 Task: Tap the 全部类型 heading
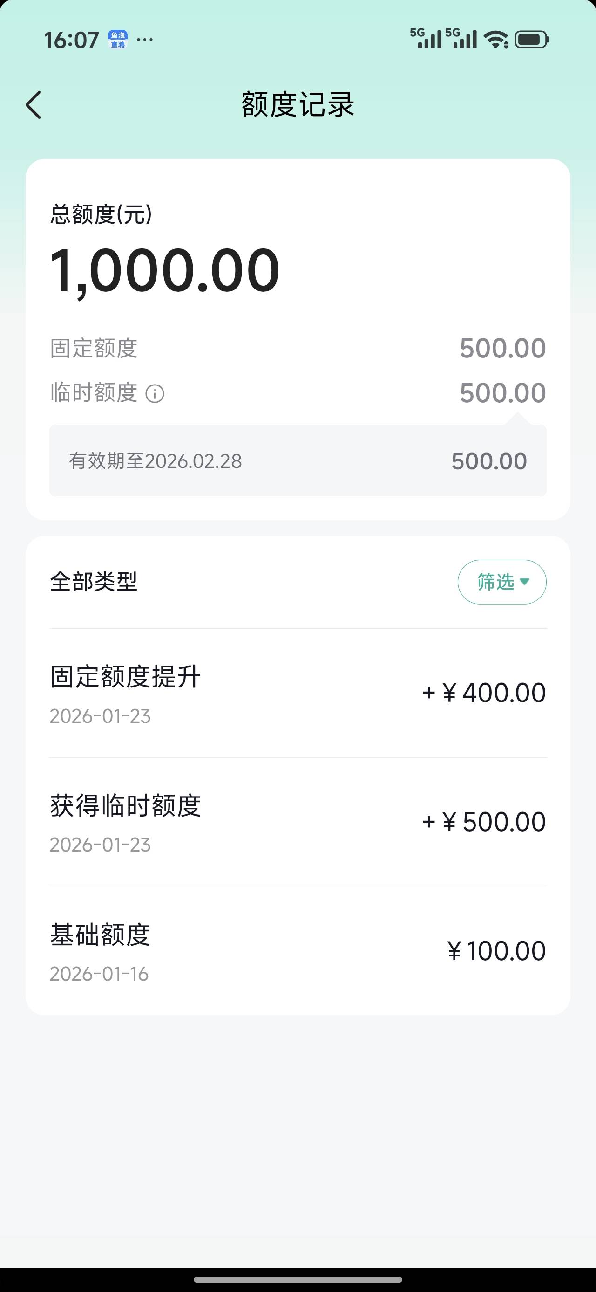tap(94, 582)
